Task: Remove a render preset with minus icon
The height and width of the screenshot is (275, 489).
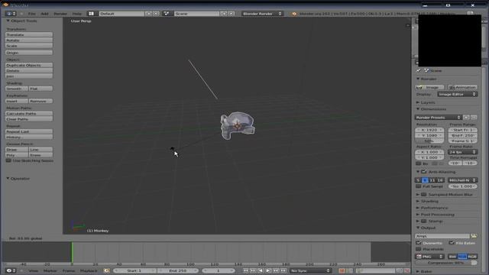Action: click(x=474, y=117)
